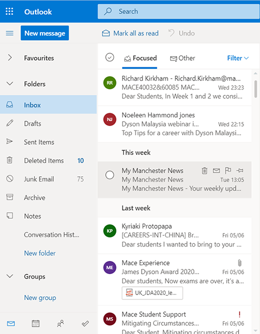
Task: Open the Sent Items folder
Action: tap(48, 141)
